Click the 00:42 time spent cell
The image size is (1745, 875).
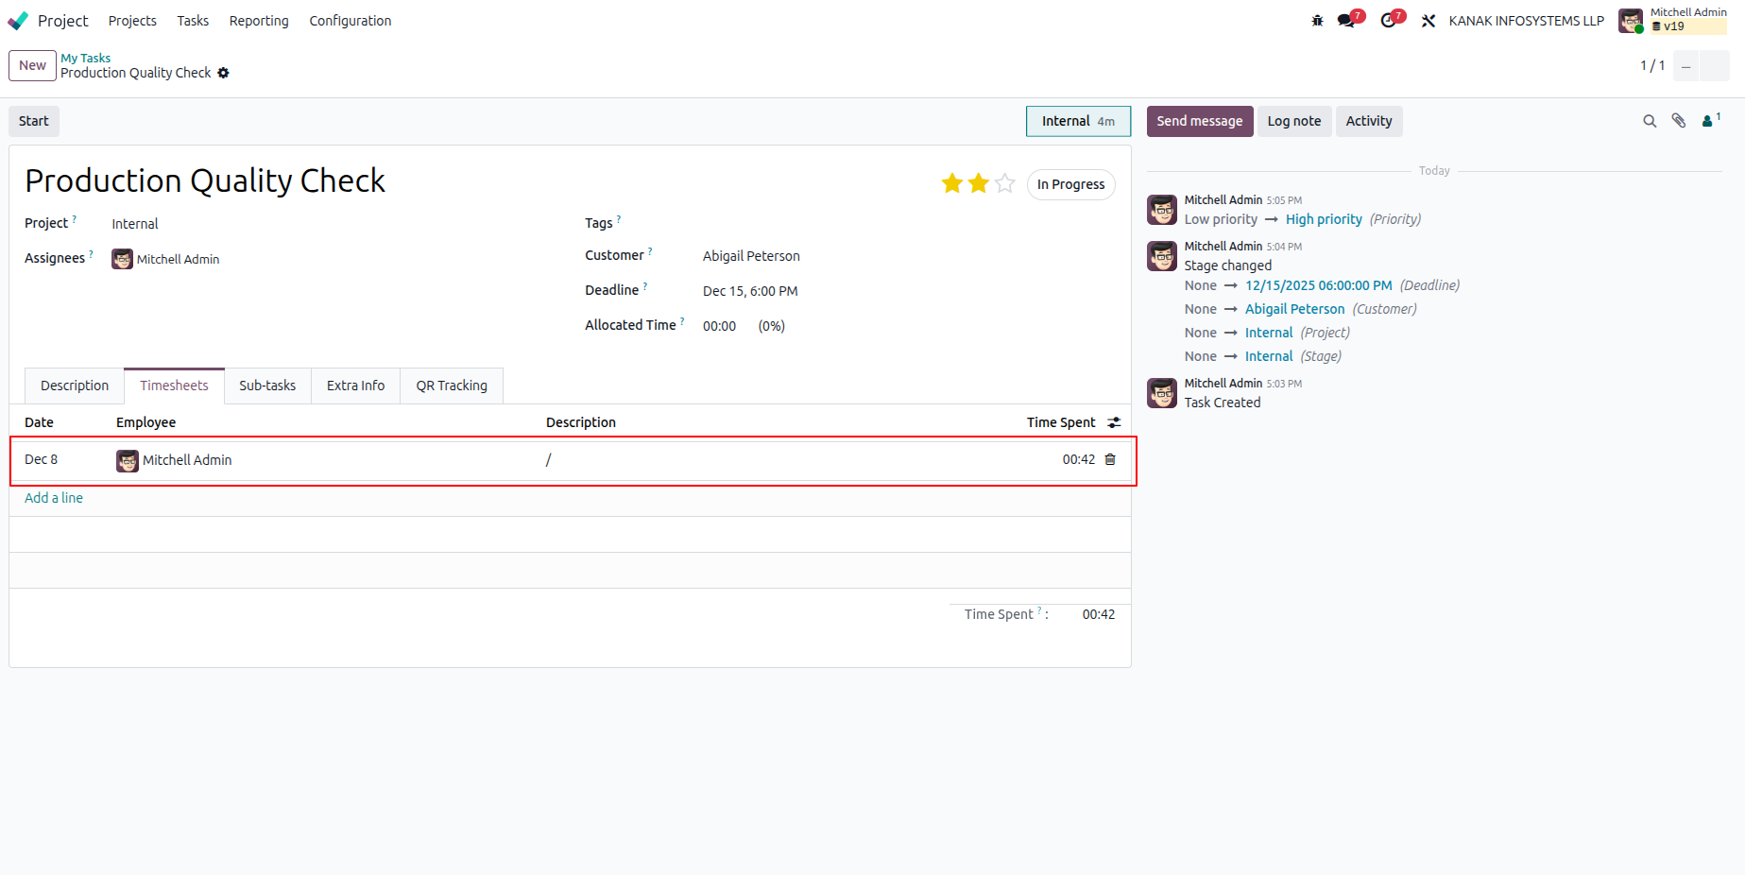1079,459
